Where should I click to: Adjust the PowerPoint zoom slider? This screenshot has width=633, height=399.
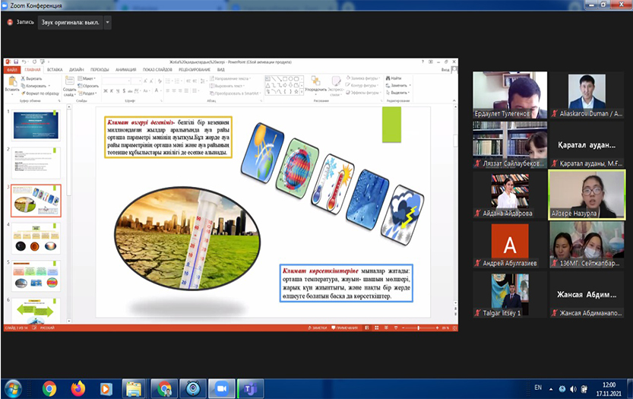click(419, 327)
